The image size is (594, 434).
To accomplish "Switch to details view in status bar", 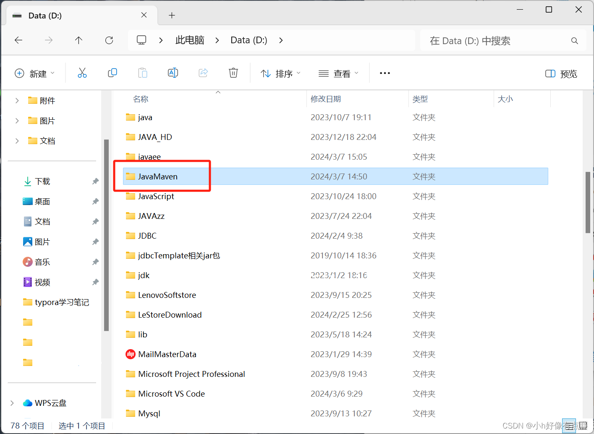I will point(569,426).
